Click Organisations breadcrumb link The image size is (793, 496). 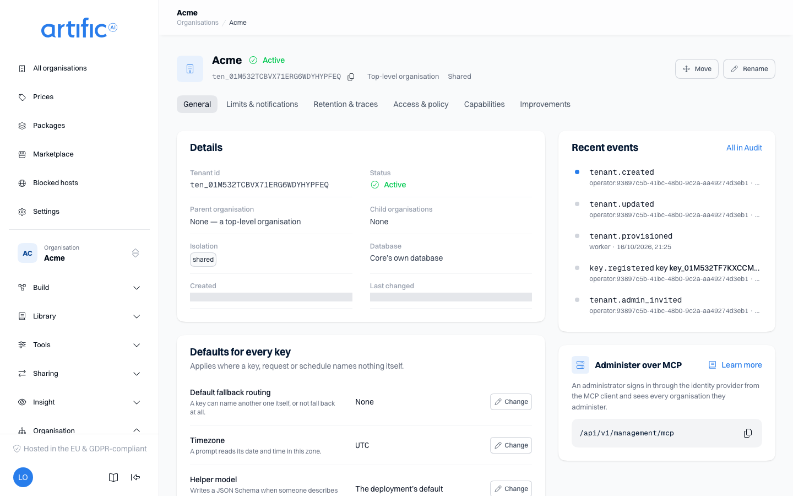click(x=198, y=23)
